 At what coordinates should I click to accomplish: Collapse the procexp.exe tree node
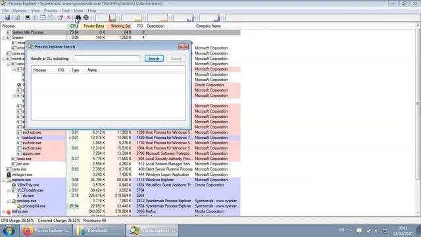pyautogui.click(x=9, y=201)
